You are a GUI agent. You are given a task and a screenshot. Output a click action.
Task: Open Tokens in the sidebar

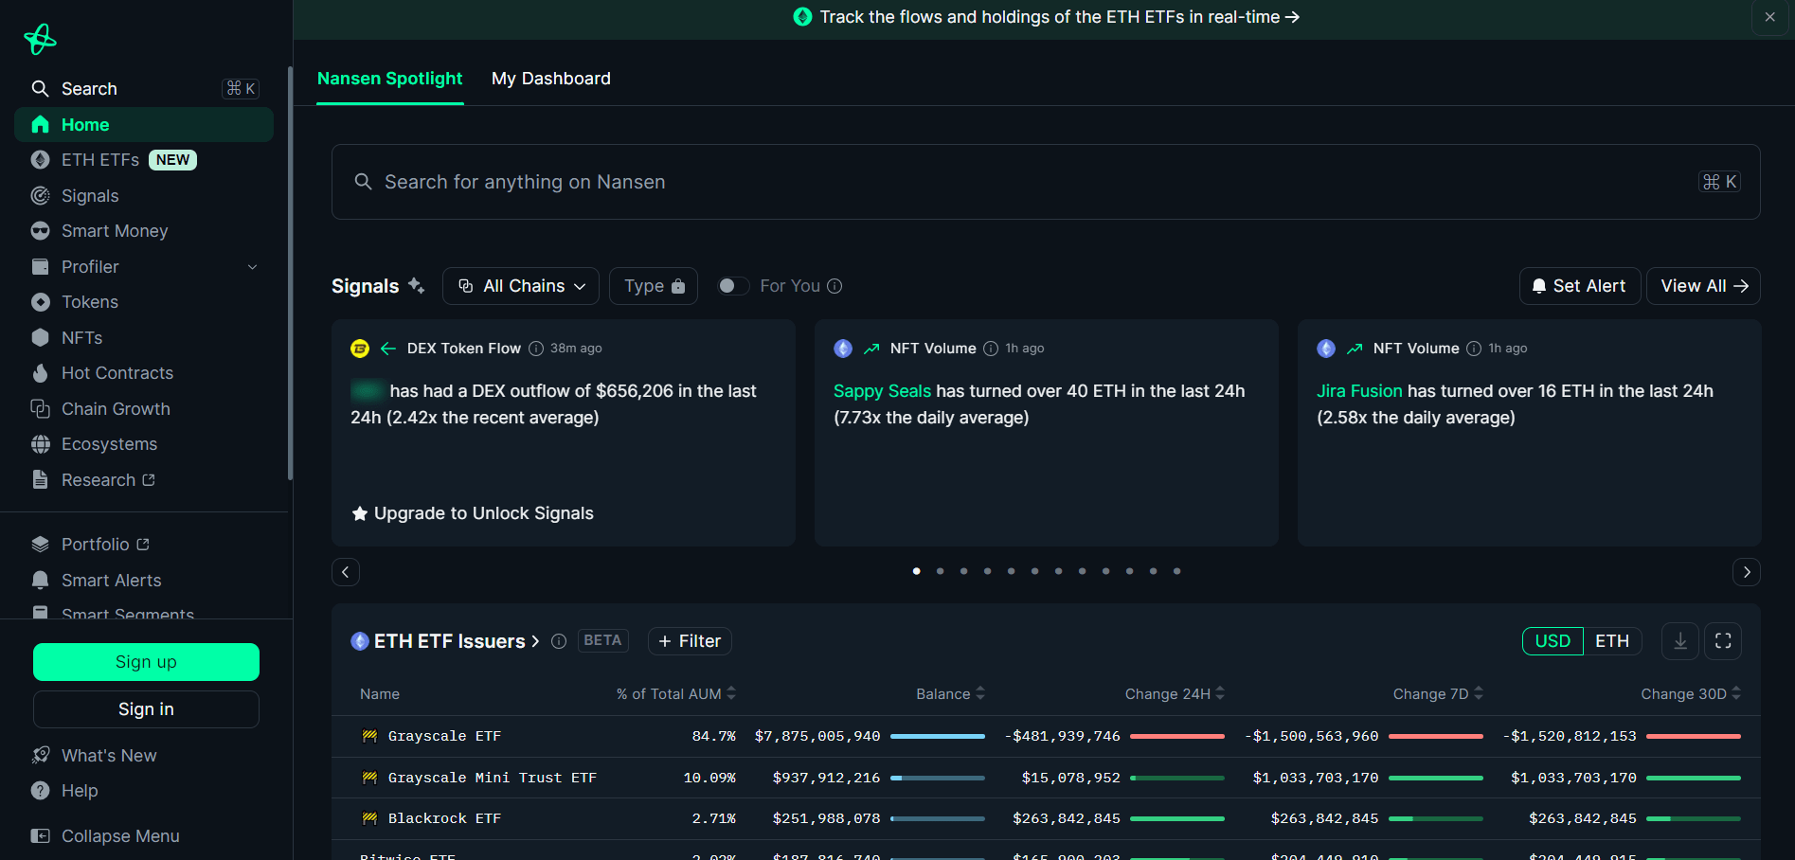click(x=144, y=302)
